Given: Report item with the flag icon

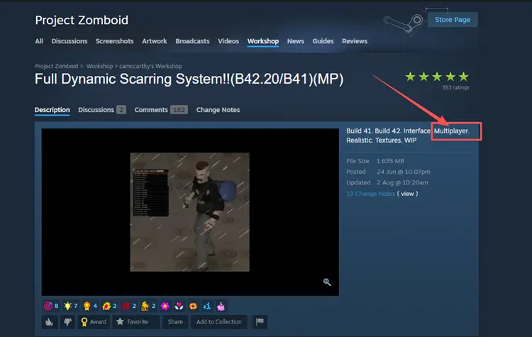Looking at the screenshot, I should [x=260, y=321].
